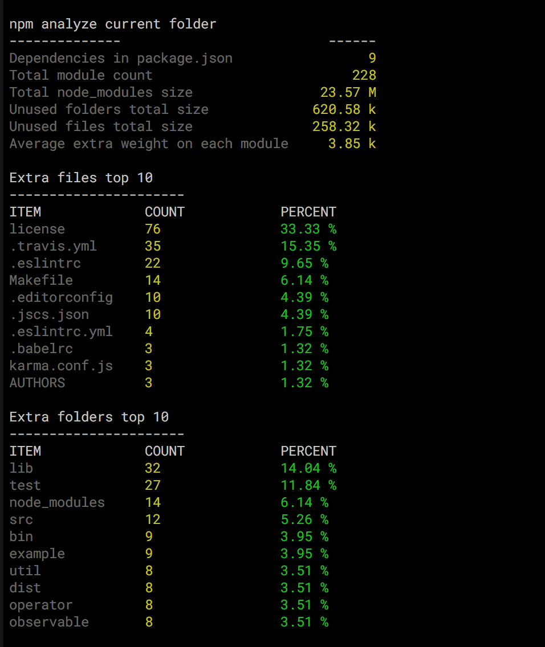Viewport: 545px width, 647px height.
Task: Click the 'test' folder item
Action: click(x=25, y=486)
